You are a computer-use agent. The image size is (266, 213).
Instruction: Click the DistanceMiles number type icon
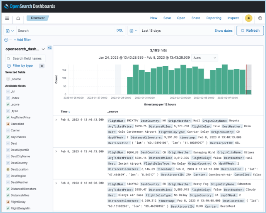(x=8, y=195)
